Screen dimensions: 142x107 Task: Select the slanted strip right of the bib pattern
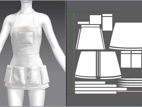coord(103,39)
